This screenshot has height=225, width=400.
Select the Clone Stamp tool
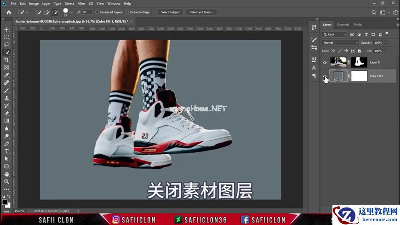tap(6, 98)
